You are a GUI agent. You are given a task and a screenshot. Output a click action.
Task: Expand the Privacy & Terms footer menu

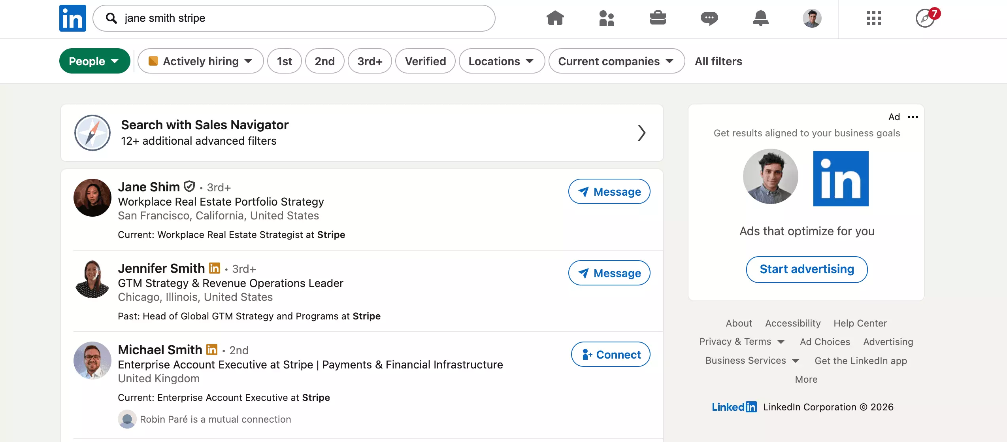click(x=742, y=342)
